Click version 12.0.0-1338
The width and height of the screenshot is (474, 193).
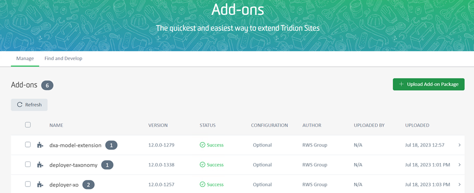click(161, 164)
